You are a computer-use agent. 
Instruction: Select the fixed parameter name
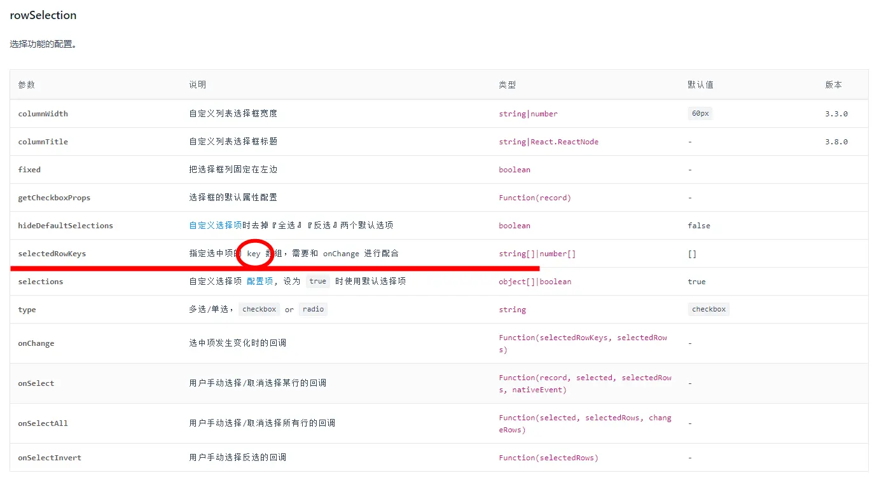coord(29,170)
